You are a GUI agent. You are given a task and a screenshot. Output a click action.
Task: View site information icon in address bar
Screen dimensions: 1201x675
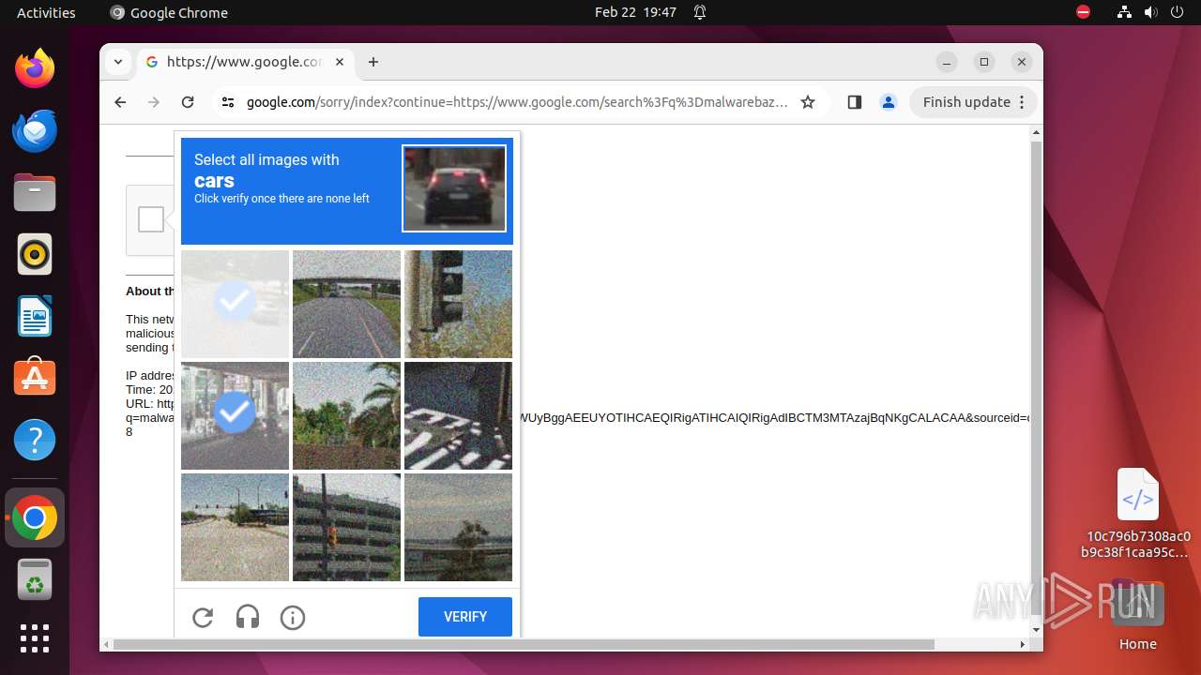click(x=228, y=102)
